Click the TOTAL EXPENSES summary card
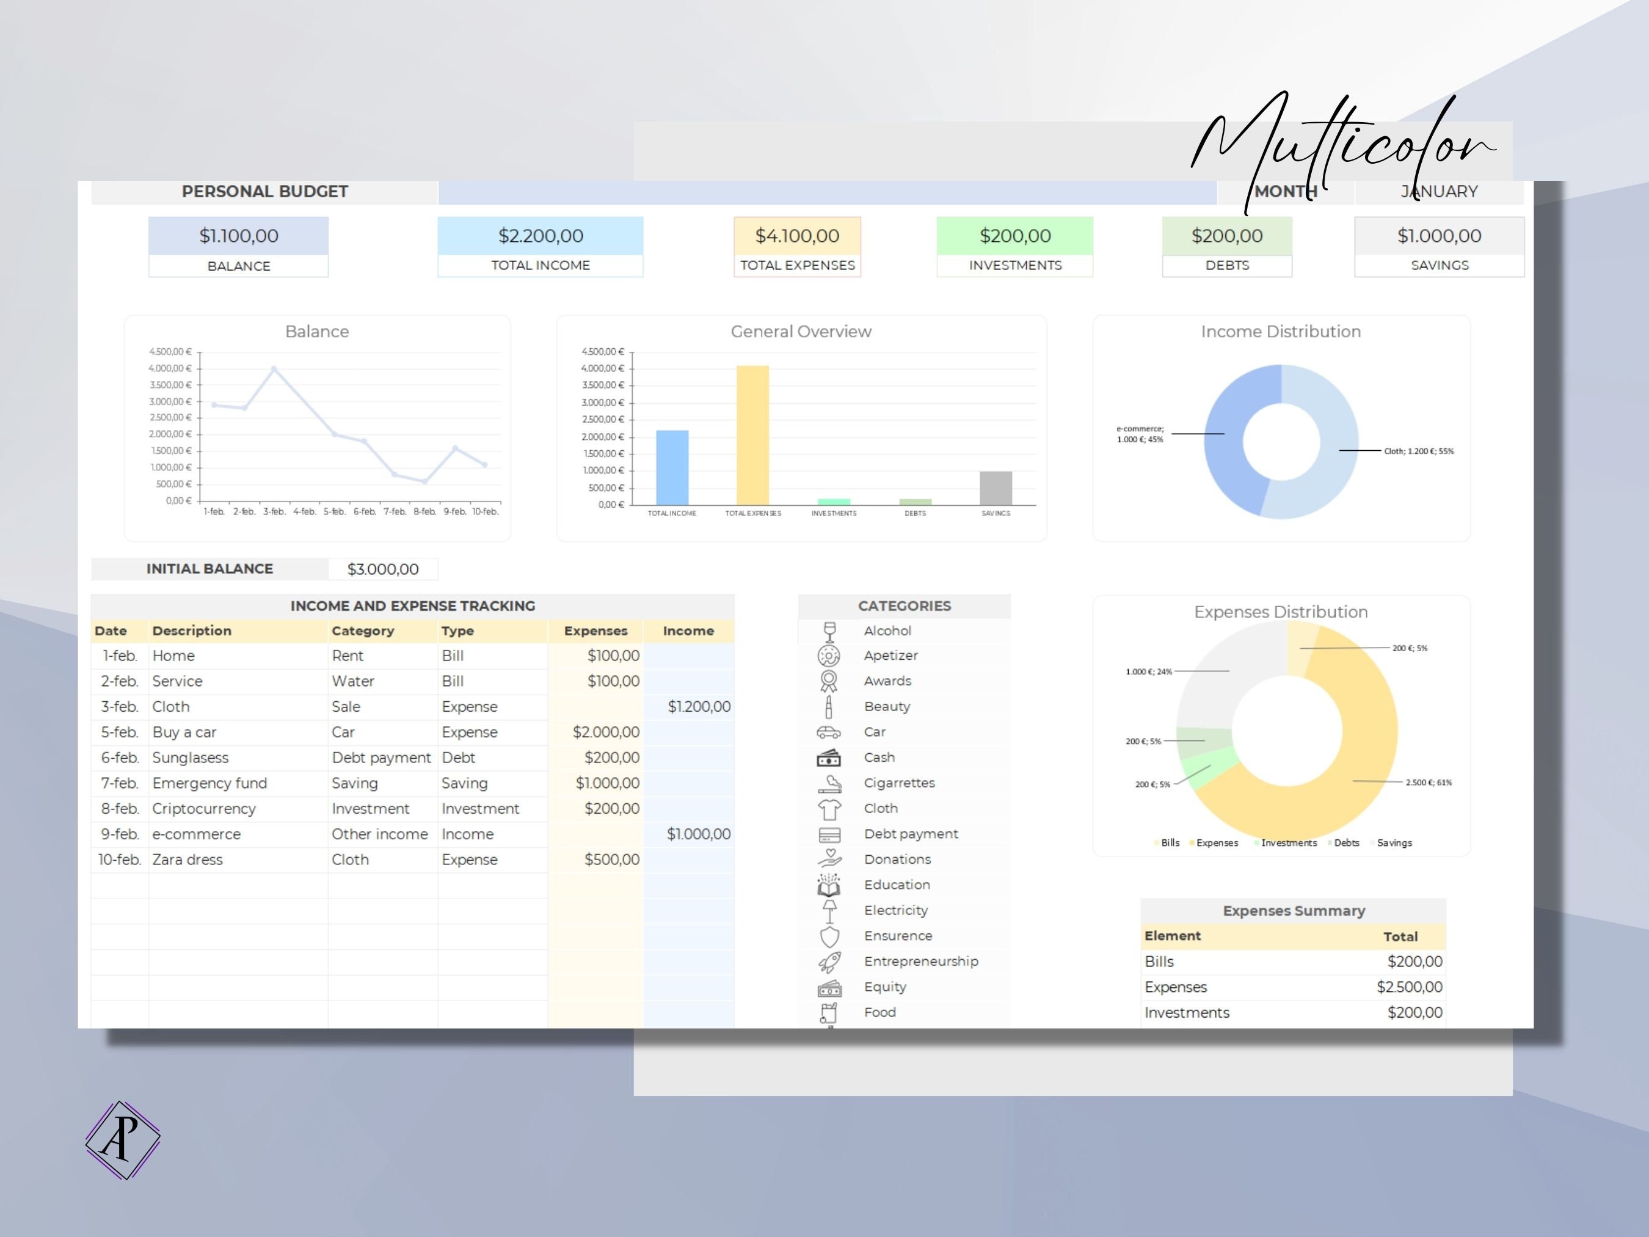Screen dimensions: 1649x1237 click(797, 246)
